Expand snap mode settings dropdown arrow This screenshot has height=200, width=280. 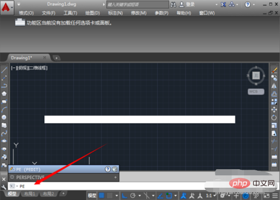click(117, 196)
